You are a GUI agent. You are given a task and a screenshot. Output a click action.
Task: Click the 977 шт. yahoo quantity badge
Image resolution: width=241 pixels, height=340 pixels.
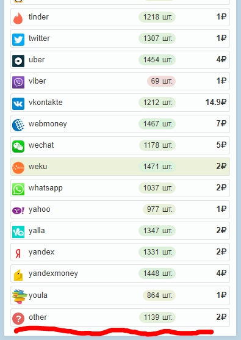pos(159,209)
